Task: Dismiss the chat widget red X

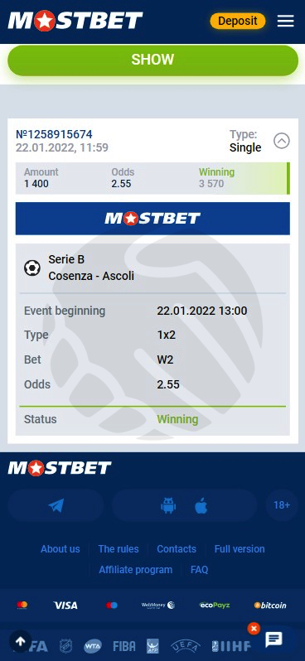Action: point(254,629)
